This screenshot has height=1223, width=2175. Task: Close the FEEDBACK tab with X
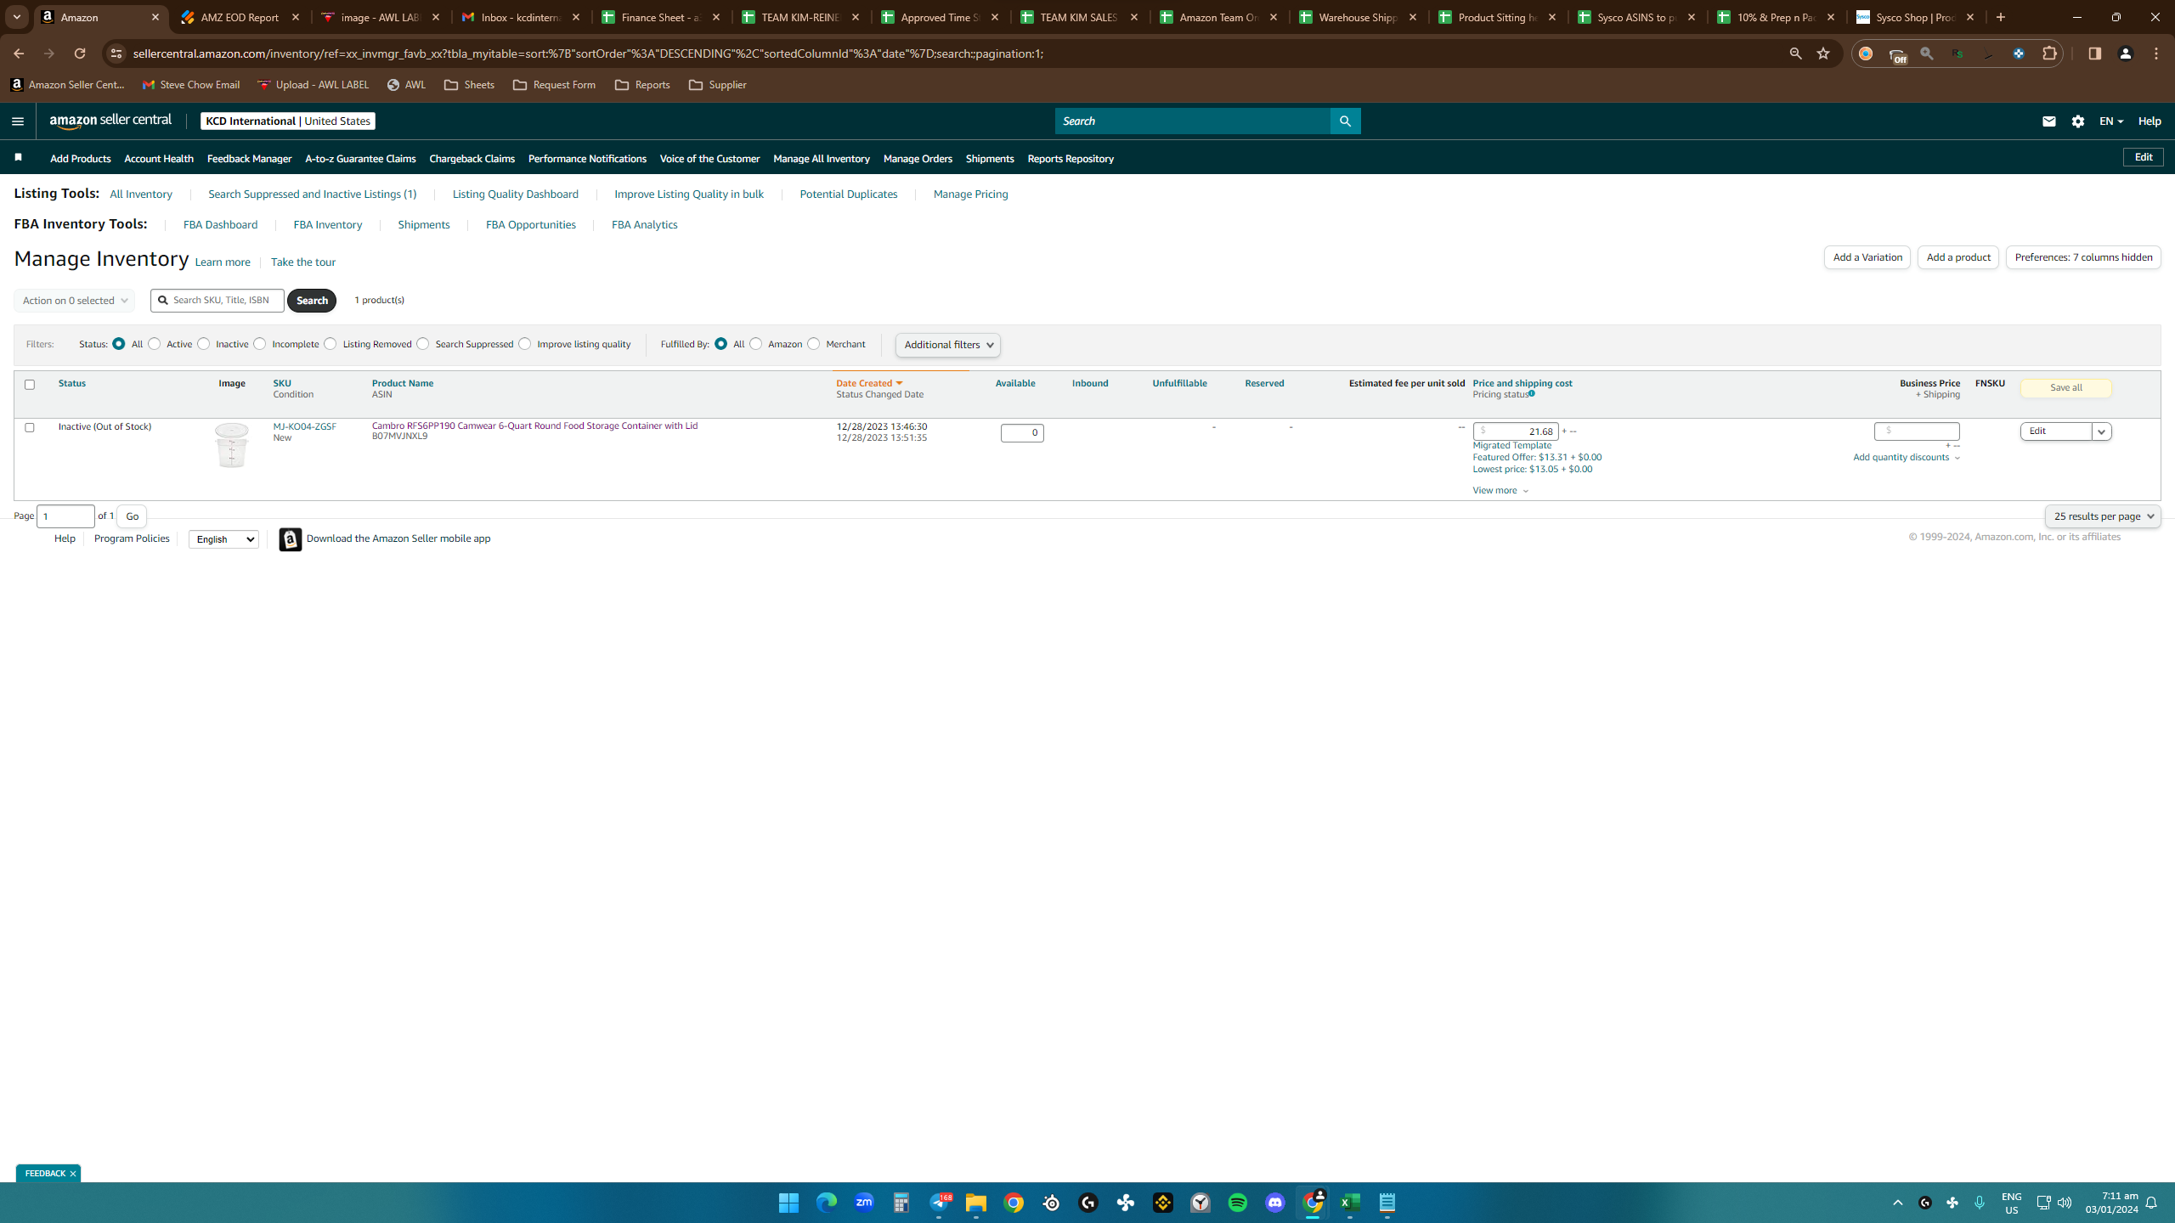pyautogui.click(x=73, y=1174)
